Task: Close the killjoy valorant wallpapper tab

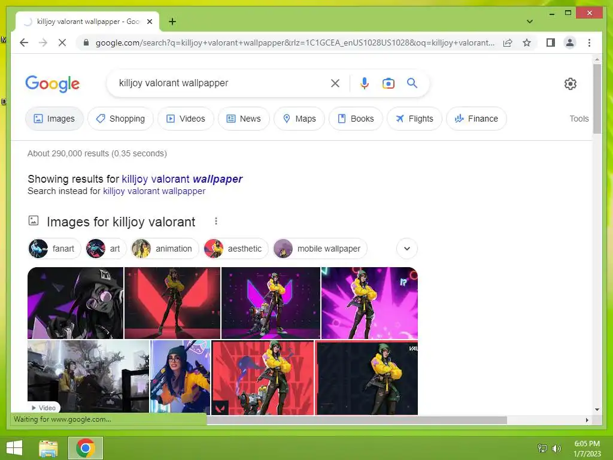Action: [149, 22]
